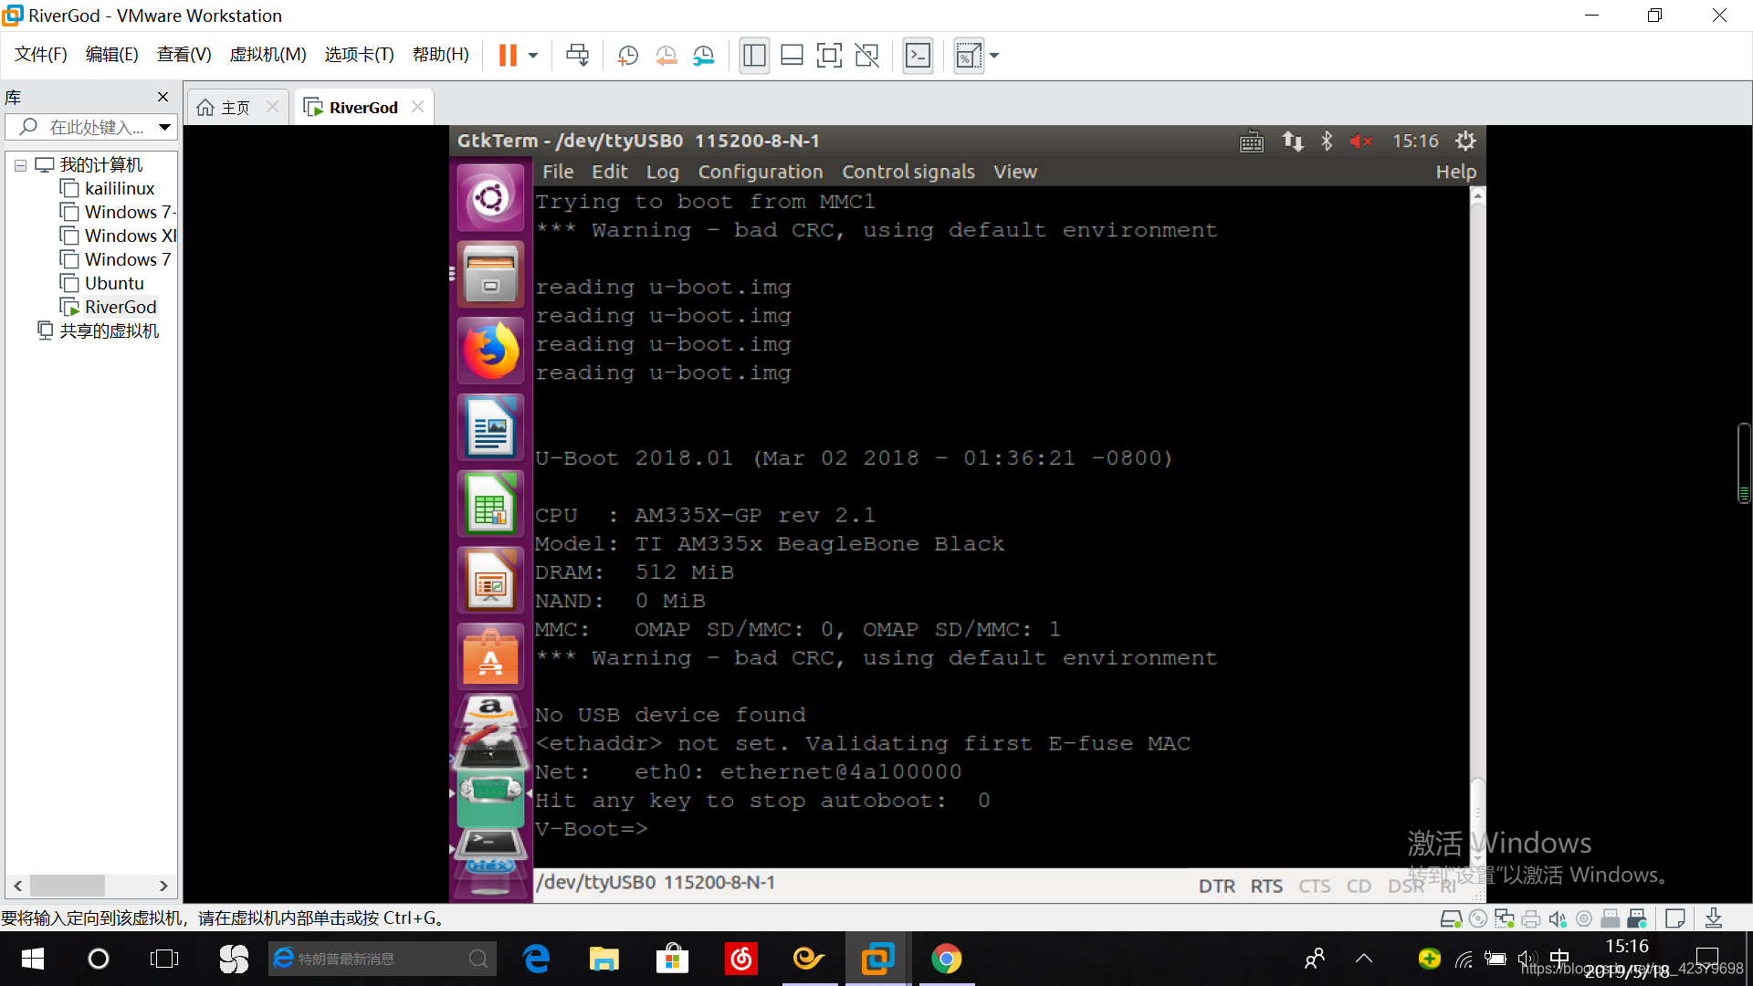Viewport: 1753px width, 986px height.
Task: Open GtkTerm Configuration menu
Action: click(x=761, y=172)
